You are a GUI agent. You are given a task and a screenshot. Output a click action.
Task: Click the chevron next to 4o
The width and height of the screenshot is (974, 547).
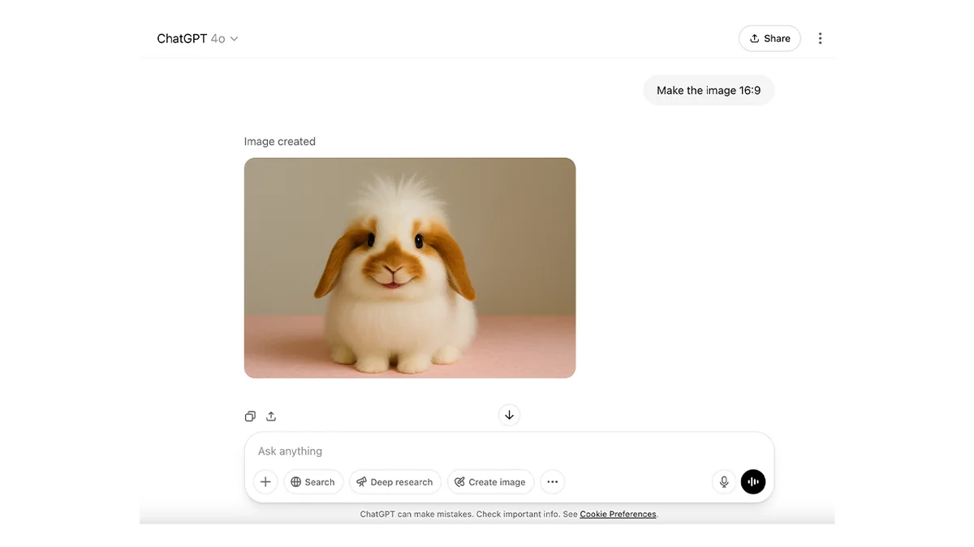click(234, 39)
